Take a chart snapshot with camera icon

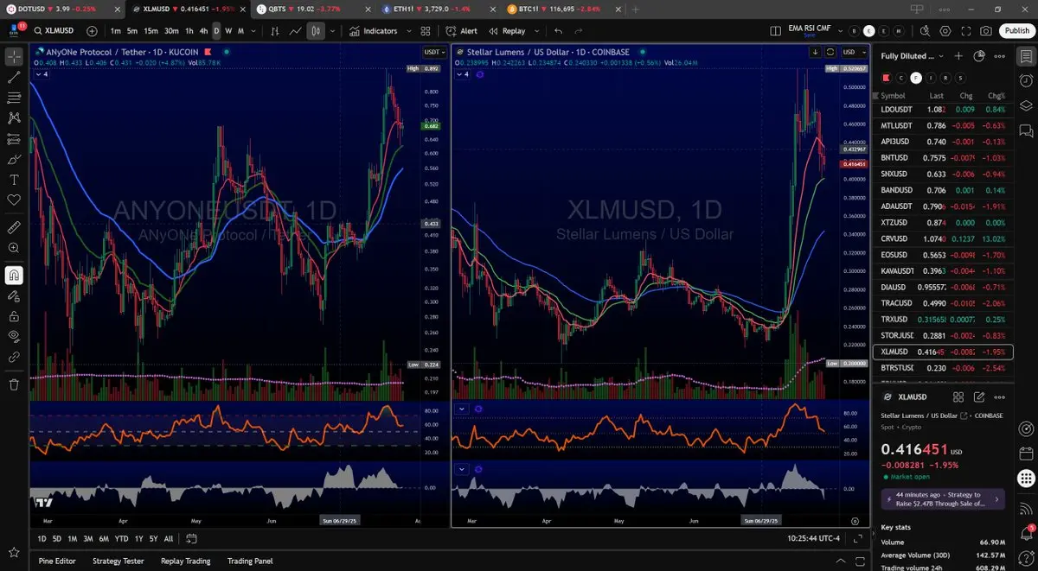click(987, 30)
